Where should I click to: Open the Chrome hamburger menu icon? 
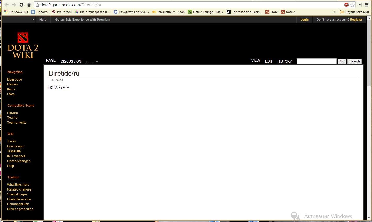pos(367,5)
